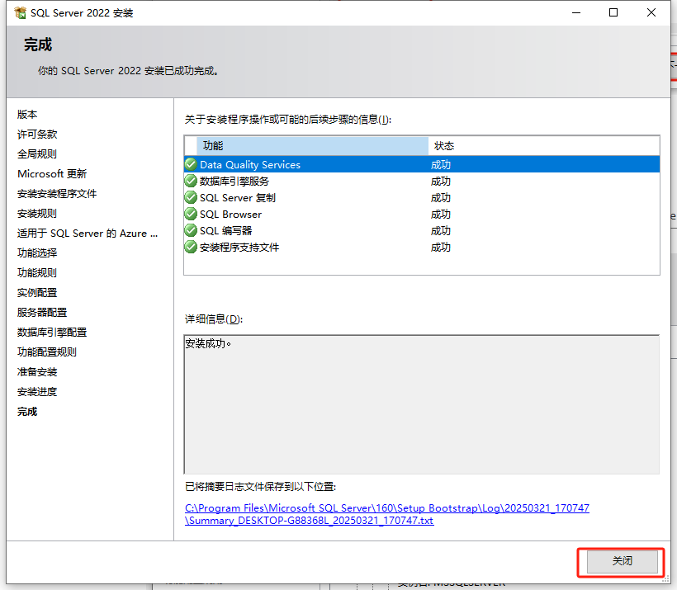Minimize the SQL Server 2022 setup window
This screenshot has width=677, height=590.
(576, 13)
